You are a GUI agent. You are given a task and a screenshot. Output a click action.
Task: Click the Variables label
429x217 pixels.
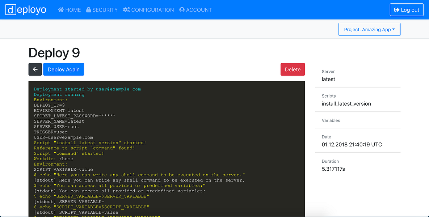[331, 120]
